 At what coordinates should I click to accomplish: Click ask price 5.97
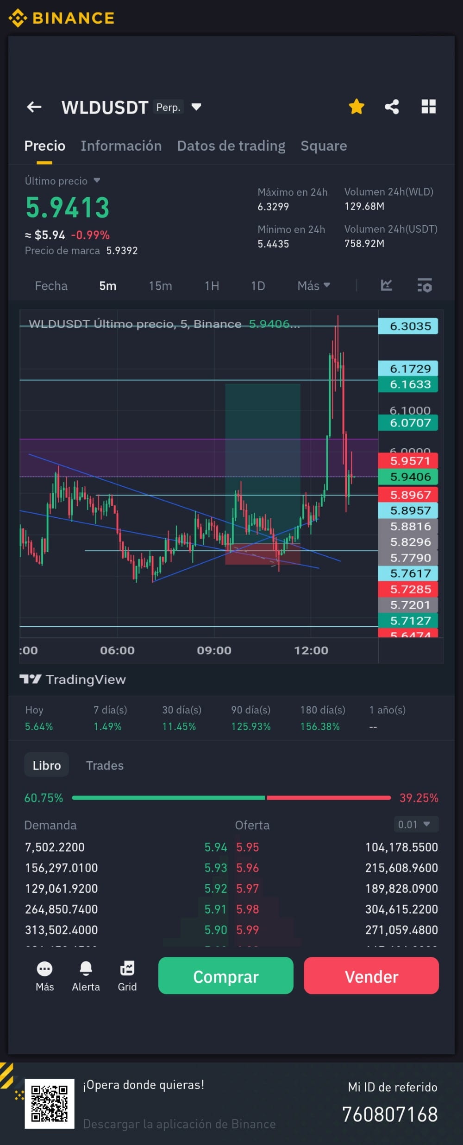pyautogui.click(x=248, y=889)
